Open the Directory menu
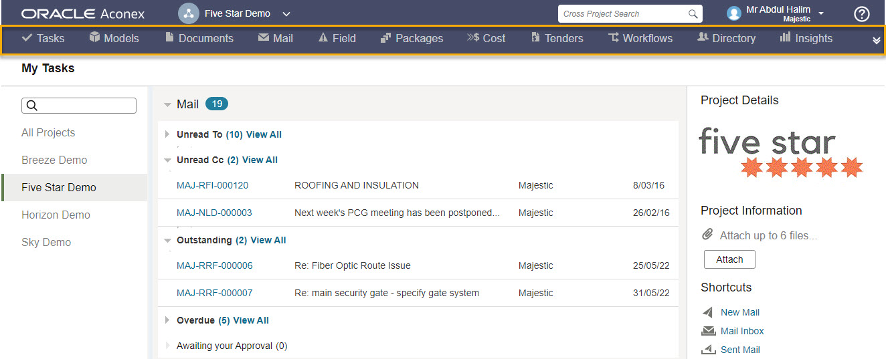 pos(726,38)
